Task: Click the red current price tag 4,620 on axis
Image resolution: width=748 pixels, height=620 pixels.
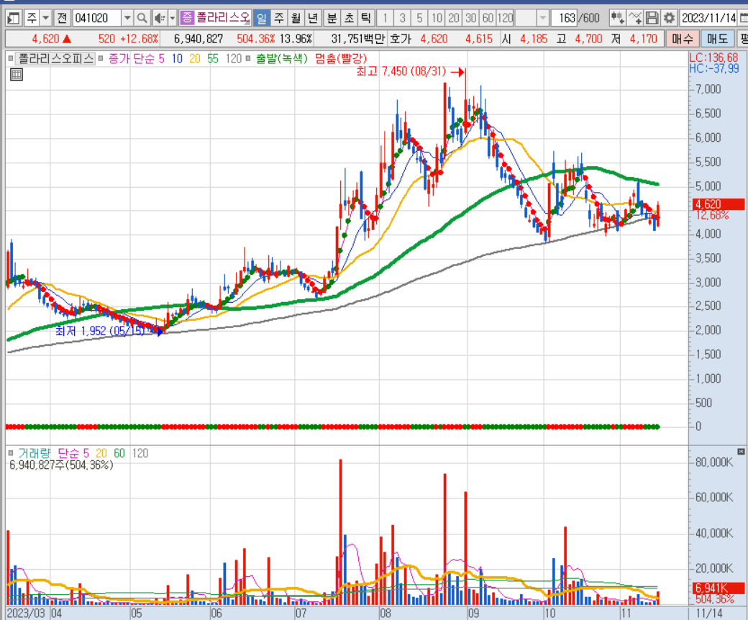Action: click(x=718, y=204)
